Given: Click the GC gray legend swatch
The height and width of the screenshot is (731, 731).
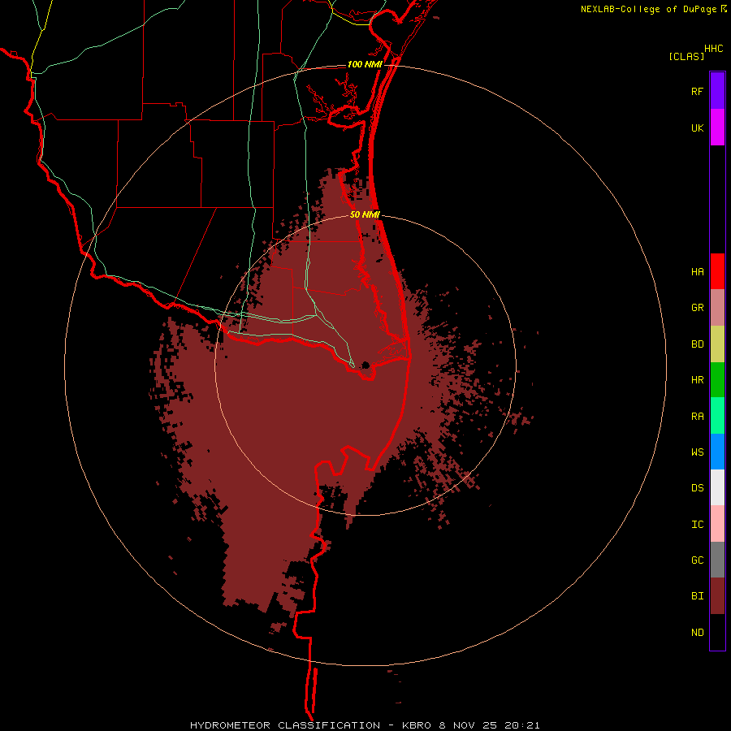Looking at the screenshot, I should (717, 560).
